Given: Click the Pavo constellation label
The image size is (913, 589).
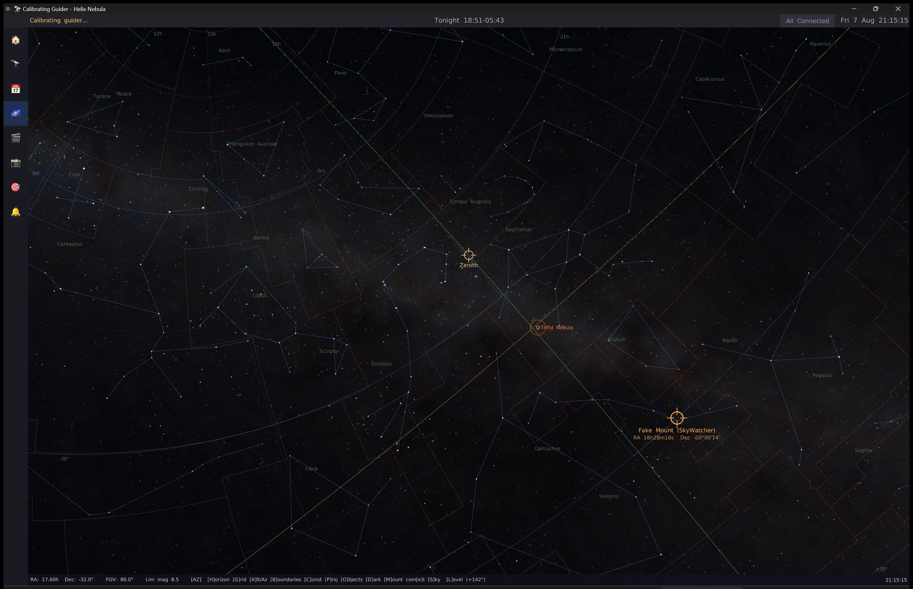Looking at the screenshot, I should click(x=340, y=73).
